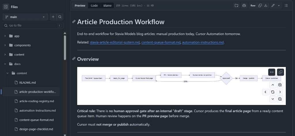Screen dimensions: 295x136
Task: Expand the app folder chevron
Action: pyautogui.click(x=5, y=36)
